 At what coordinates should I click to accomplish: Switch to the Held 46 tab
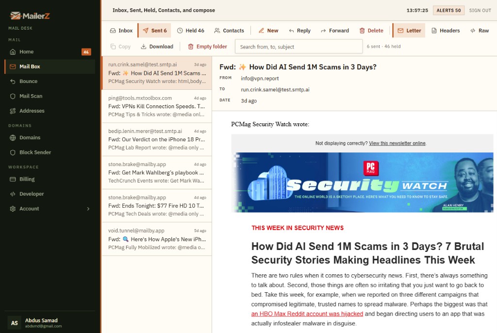coord(190,31)
